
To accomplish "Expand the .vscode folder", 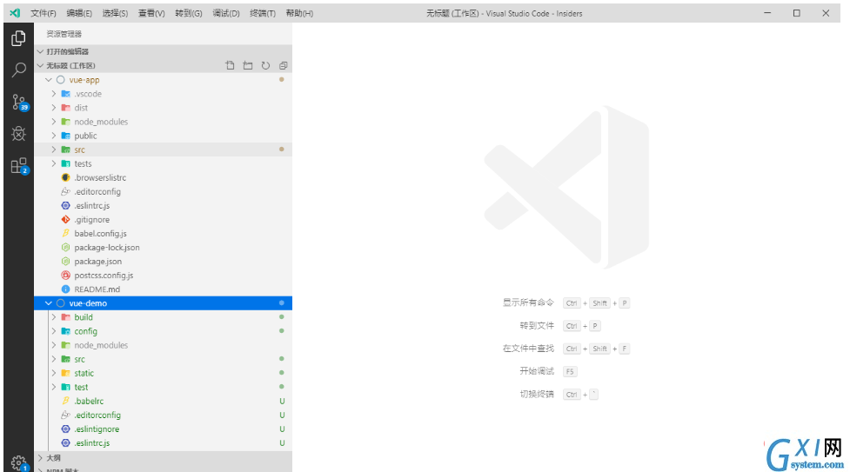I will (54, 94).
